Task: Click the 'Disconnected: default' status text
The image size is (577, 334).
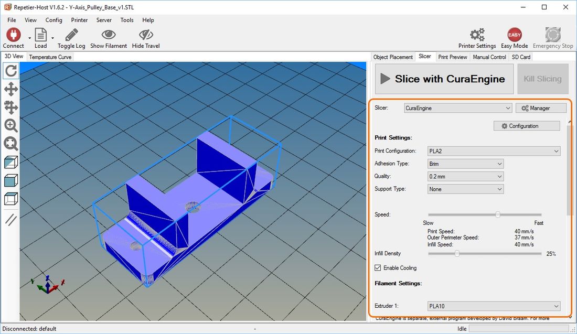Action: coord(29,329)
